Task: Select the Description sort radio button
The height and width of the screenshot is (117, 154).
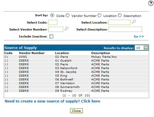Action: tap(120, 15)
